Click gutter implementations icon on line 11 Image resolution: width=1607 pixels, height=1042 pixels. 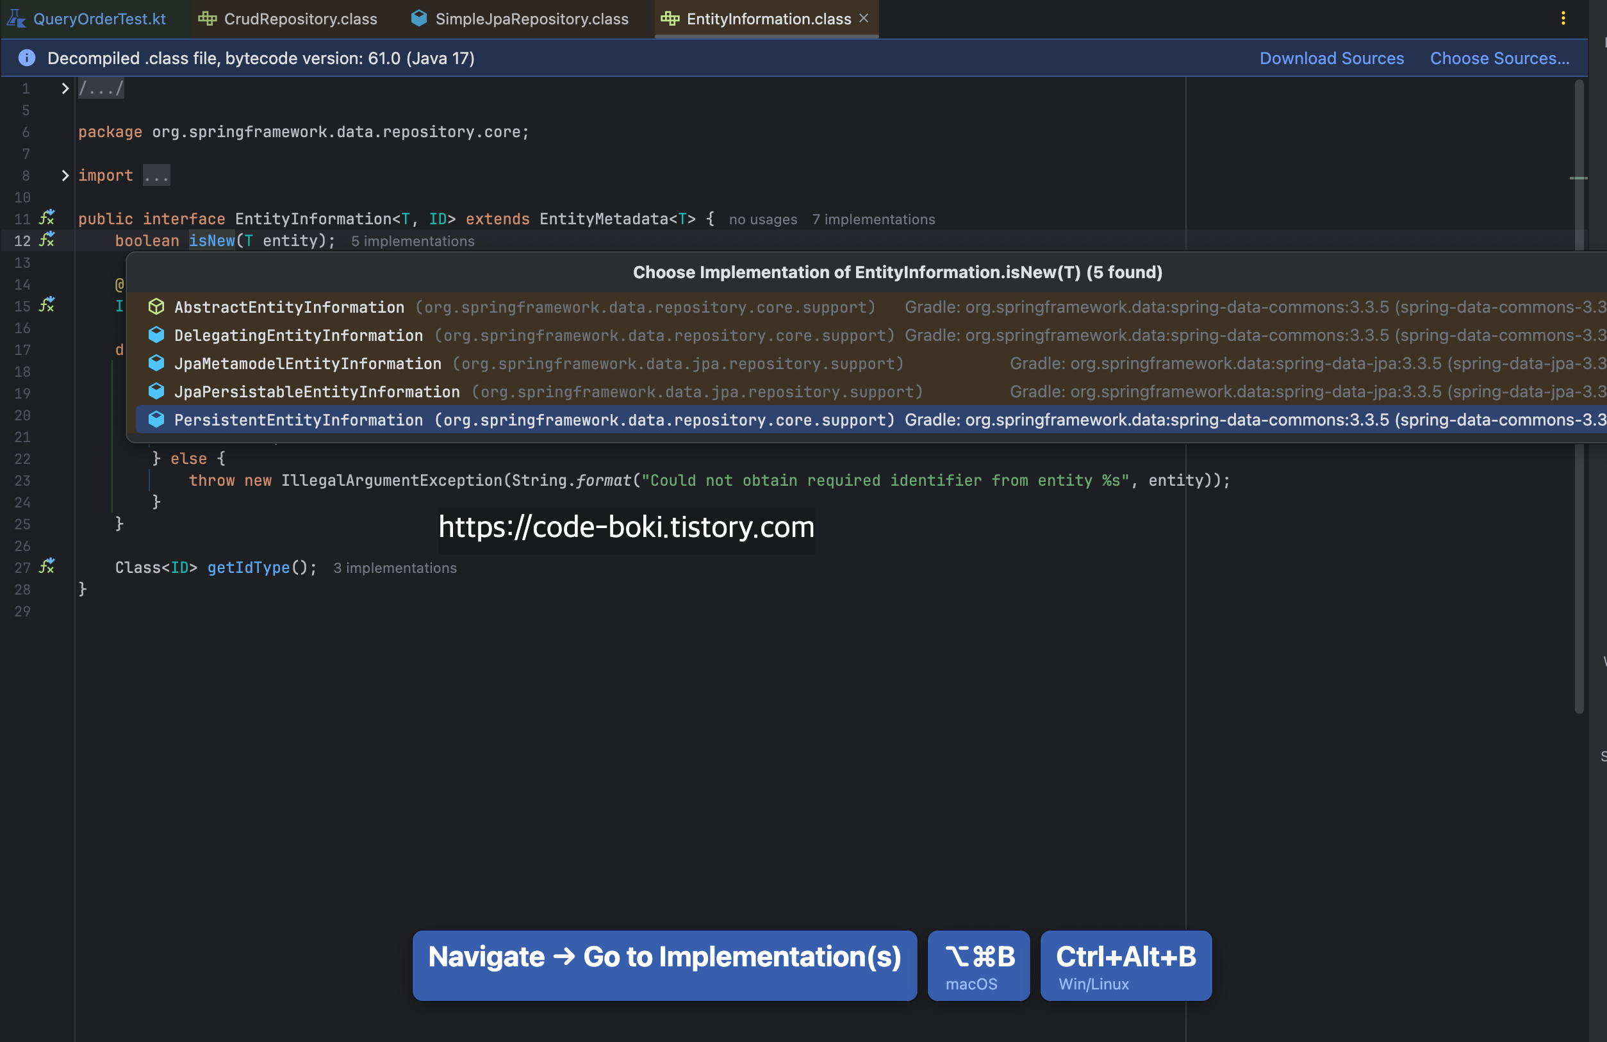47,218
